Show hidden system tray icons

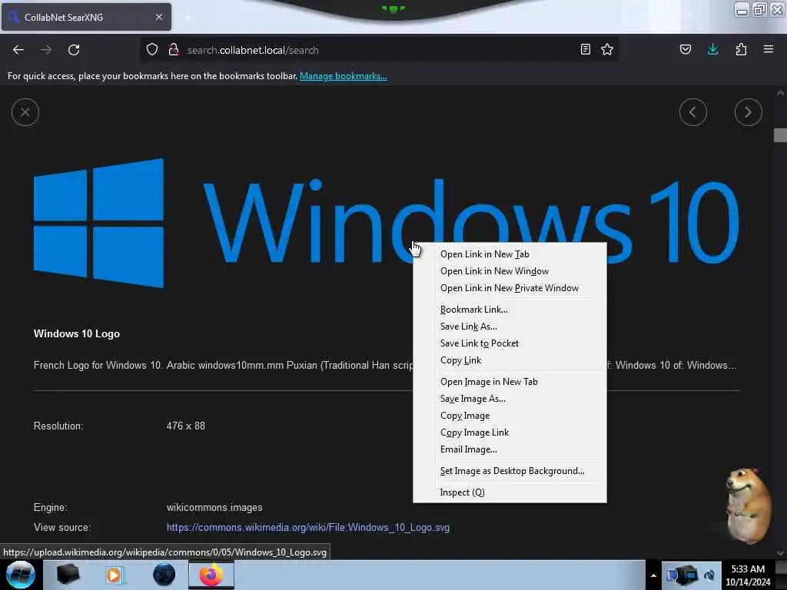click(653, 575)
